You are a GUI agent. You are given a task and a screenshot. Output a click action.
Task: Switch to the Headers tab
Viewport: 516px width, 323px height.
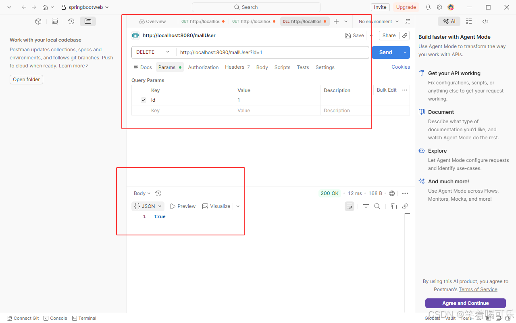(237, 67)
